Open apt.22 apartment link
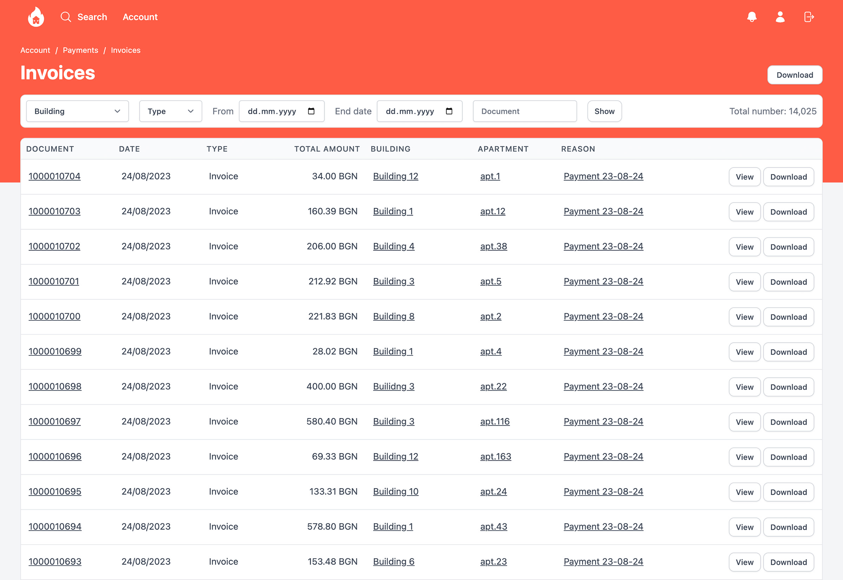Image resolution: width=843 pixels, height=580 pixels. [493, 386]
